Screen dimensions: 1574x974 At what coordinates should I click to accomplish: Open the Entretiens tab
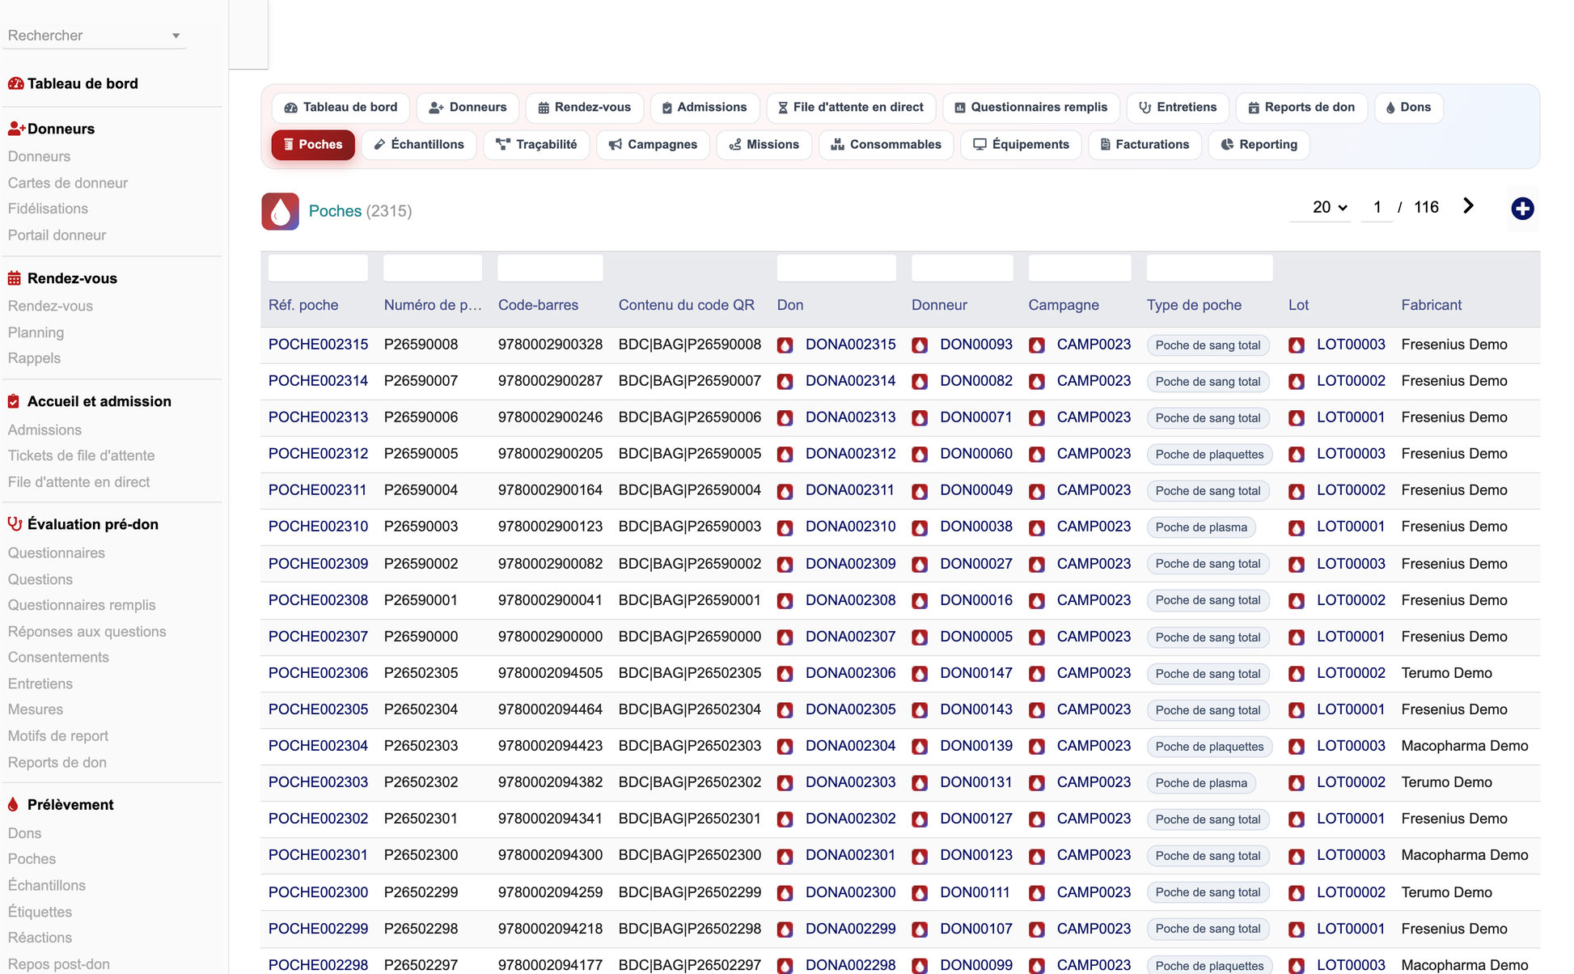[1178, 108]
